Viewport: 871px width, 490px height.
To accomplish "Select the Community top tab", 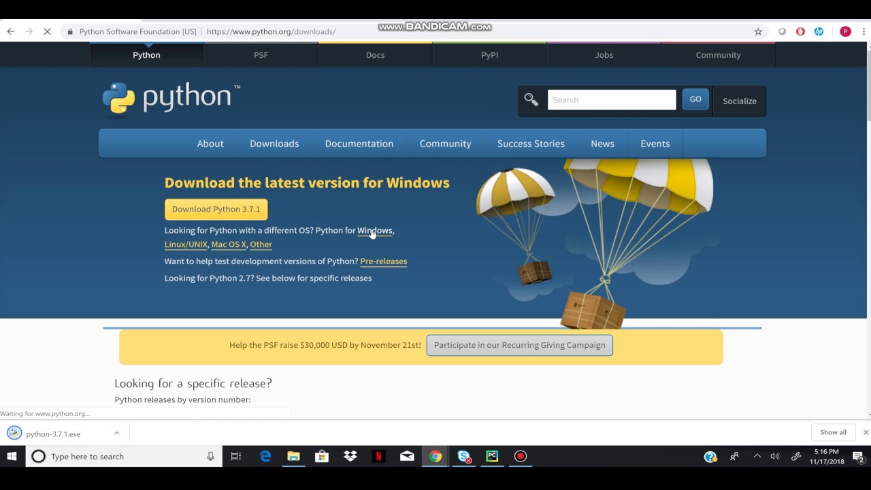I will click(718, 55).
